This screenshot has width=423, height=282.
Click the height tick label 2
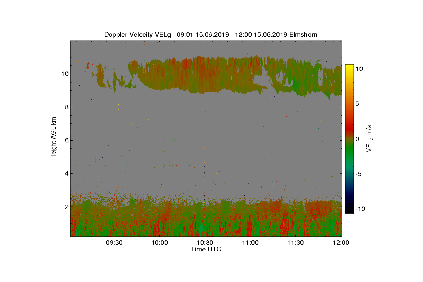(66, 207)
